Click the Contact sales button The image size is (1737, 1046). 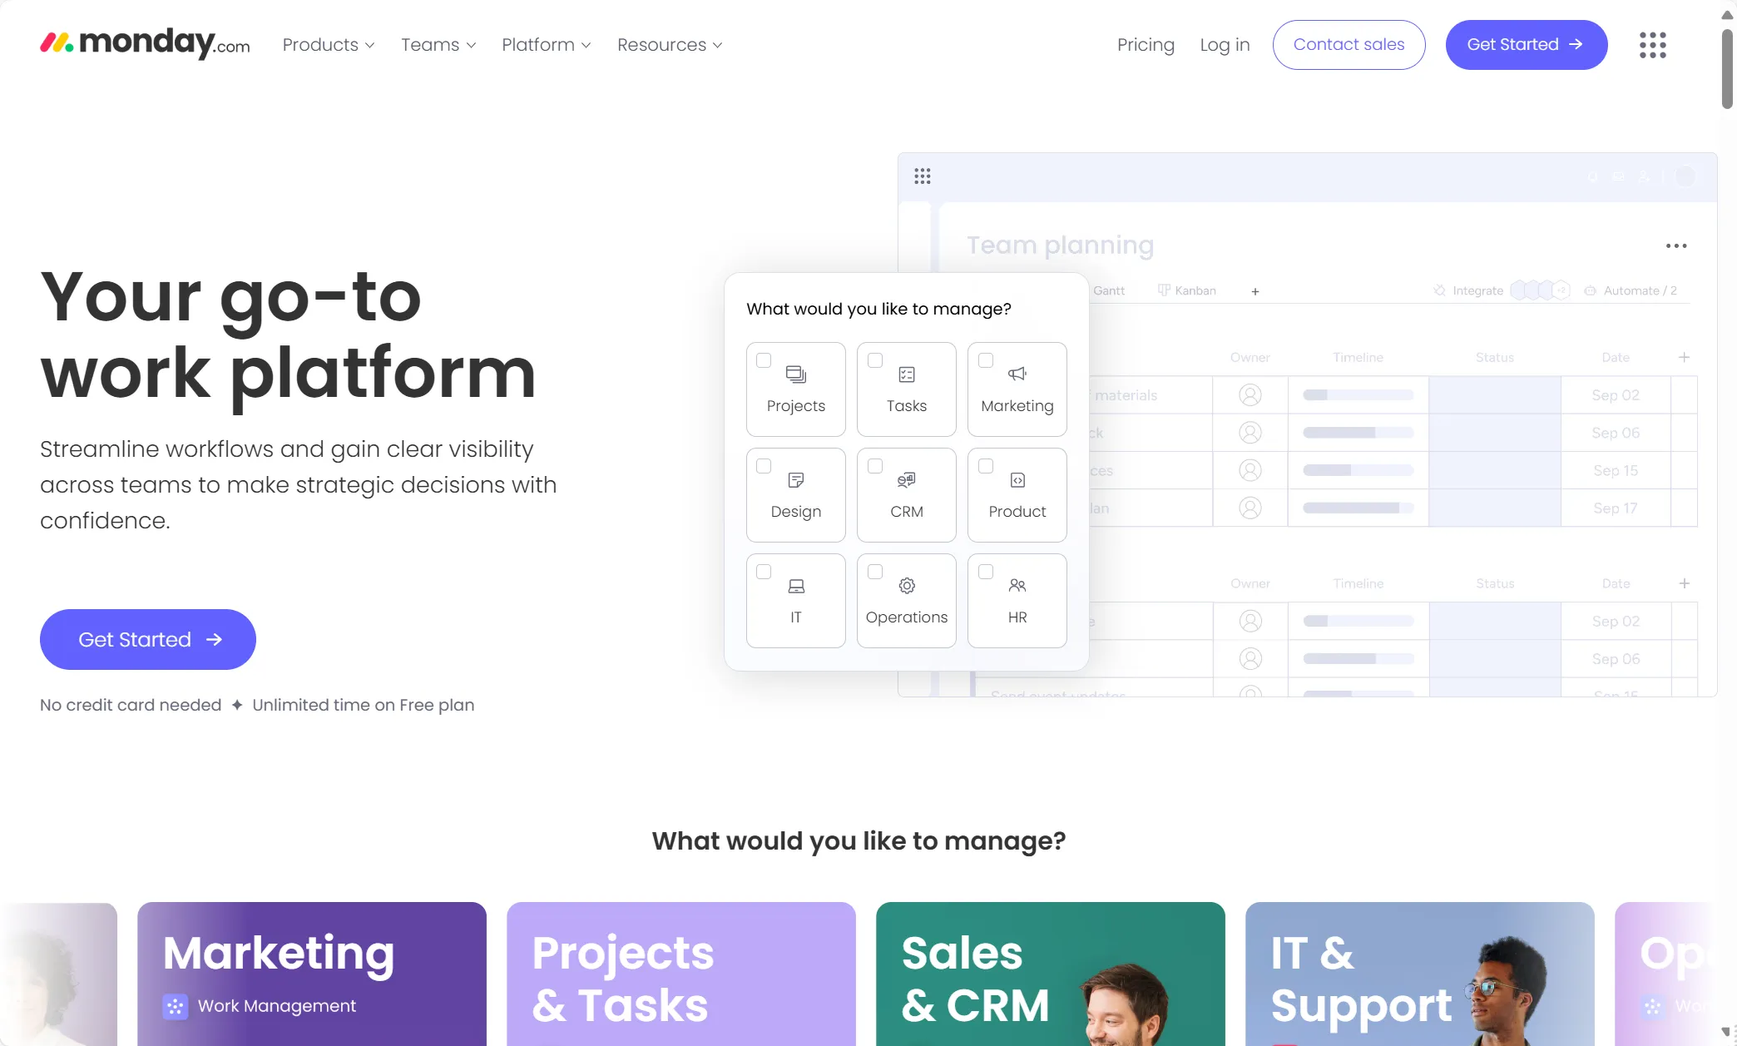pyautogui.click(x=1349, y=45)
